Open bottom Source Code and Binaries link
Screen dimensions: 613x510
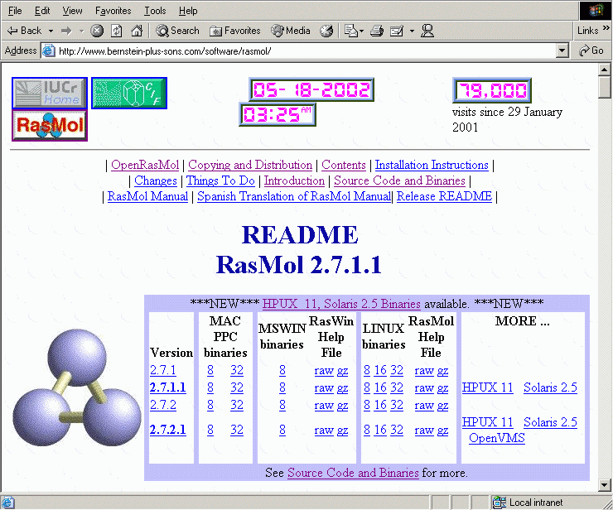pos(353,473)
